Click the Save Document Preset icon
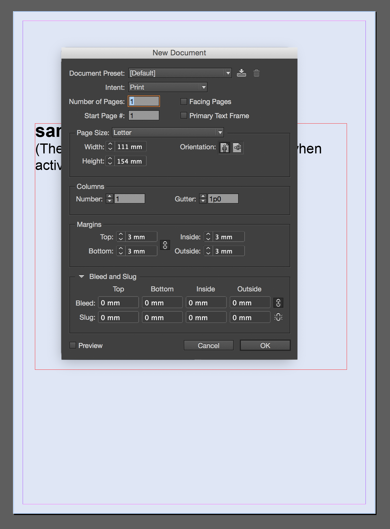The height and width of the screenshot is (529, 390). 241,73
